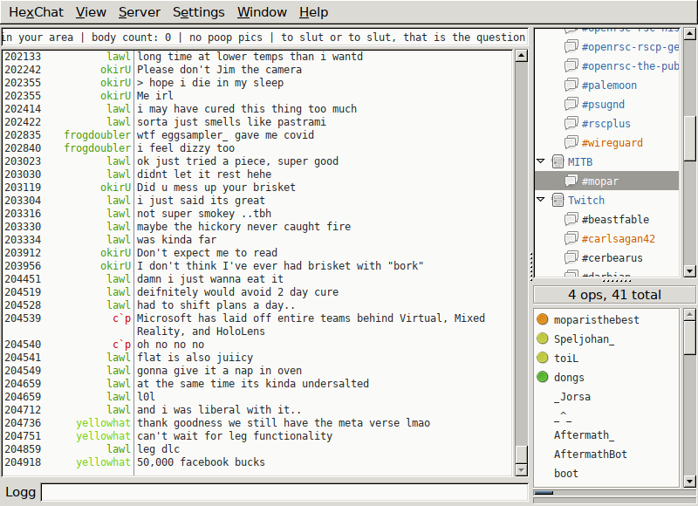Select user boot in user list
The image size is (698, 506).
(x=565, y=473)
